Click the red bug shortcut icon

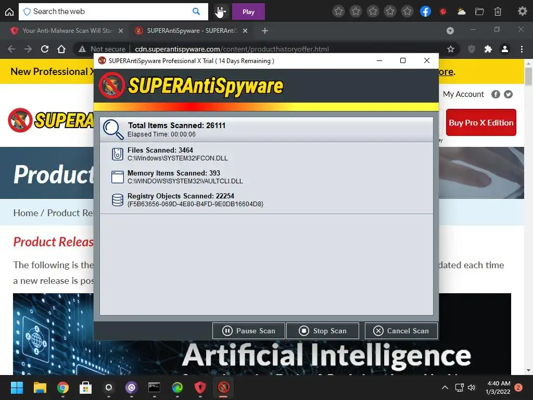point(443,12)
